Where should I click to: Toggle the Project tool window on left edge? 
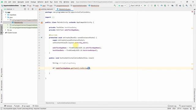[x=2, y=30]
